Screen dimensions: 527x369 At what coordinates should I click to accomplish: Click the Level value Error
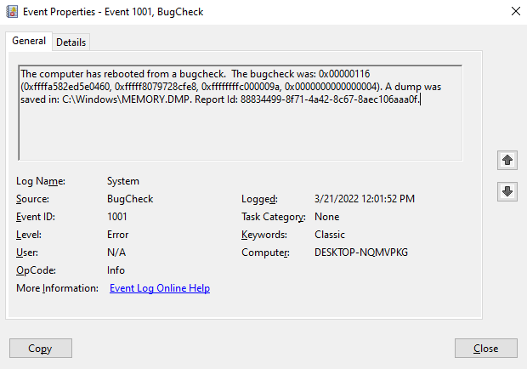118,235
